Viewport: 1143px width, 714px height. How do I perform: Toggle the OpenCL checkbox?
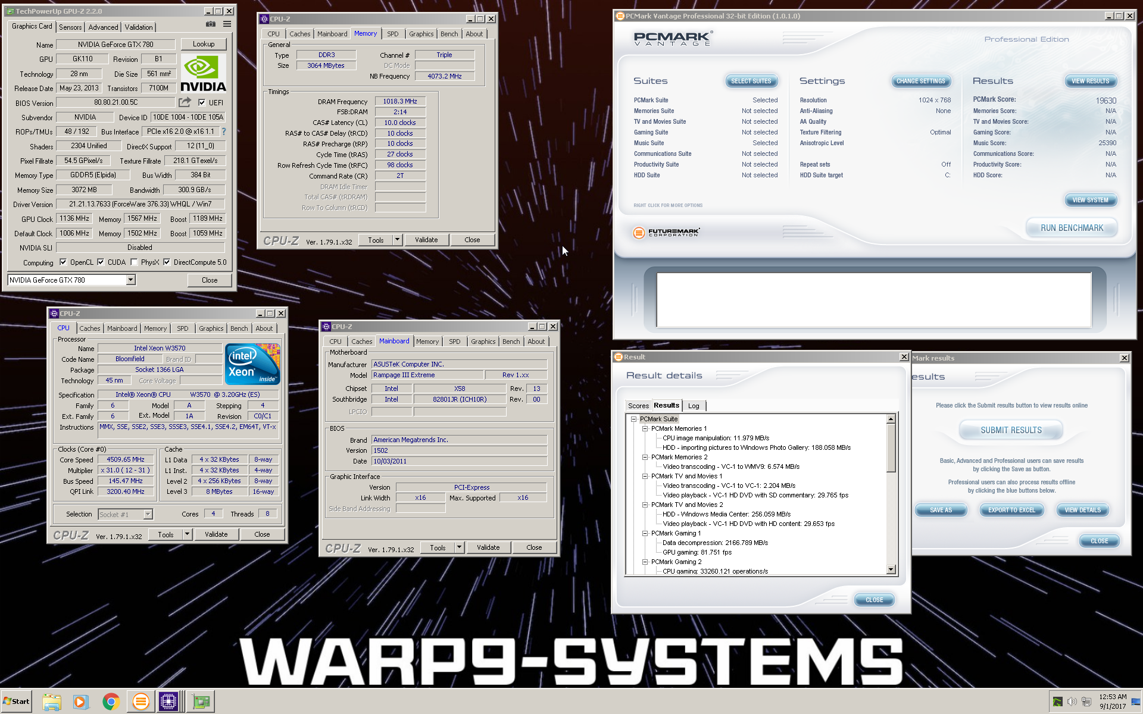[x=63, y=262]
